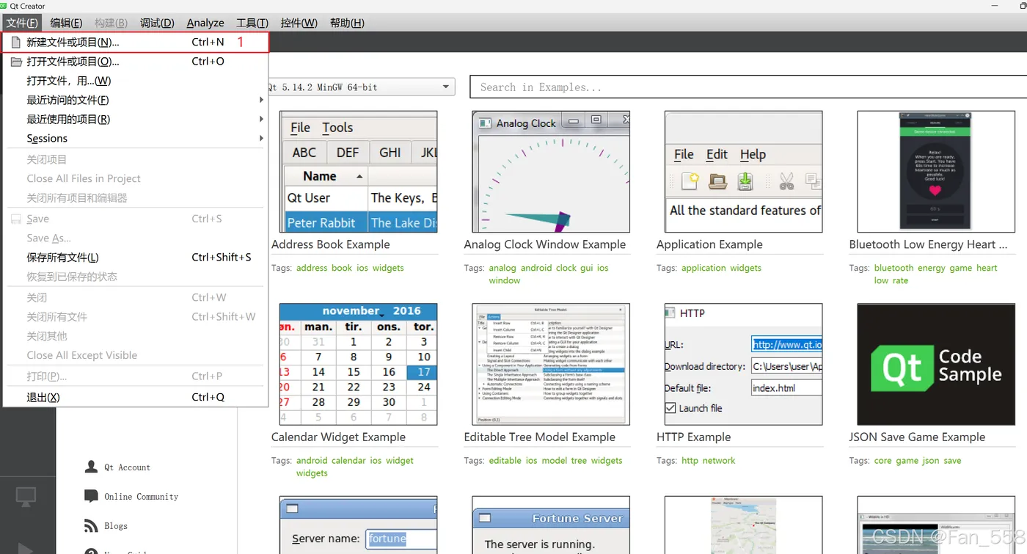Click the Application Example title
1027x554 pixels.
pyautogui.click(x=709, y=244)
